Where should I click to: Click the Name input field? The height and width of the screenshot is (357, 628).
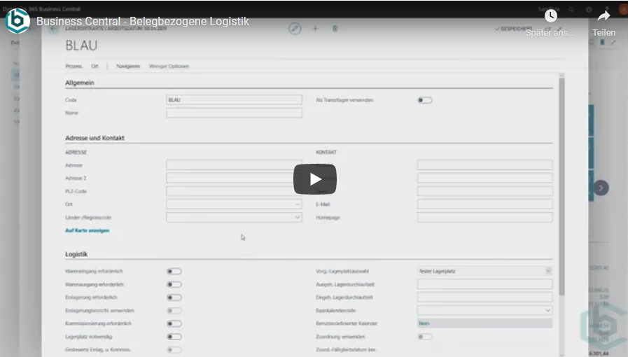coord(234,113)
